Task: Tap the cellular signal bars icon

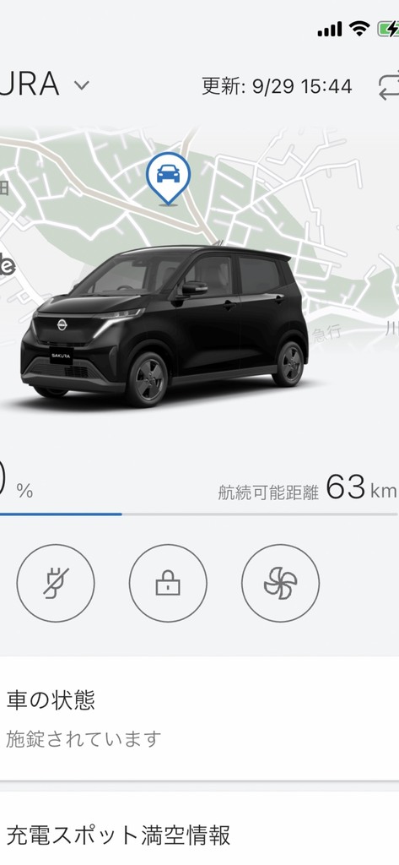Action: (330, 30)
